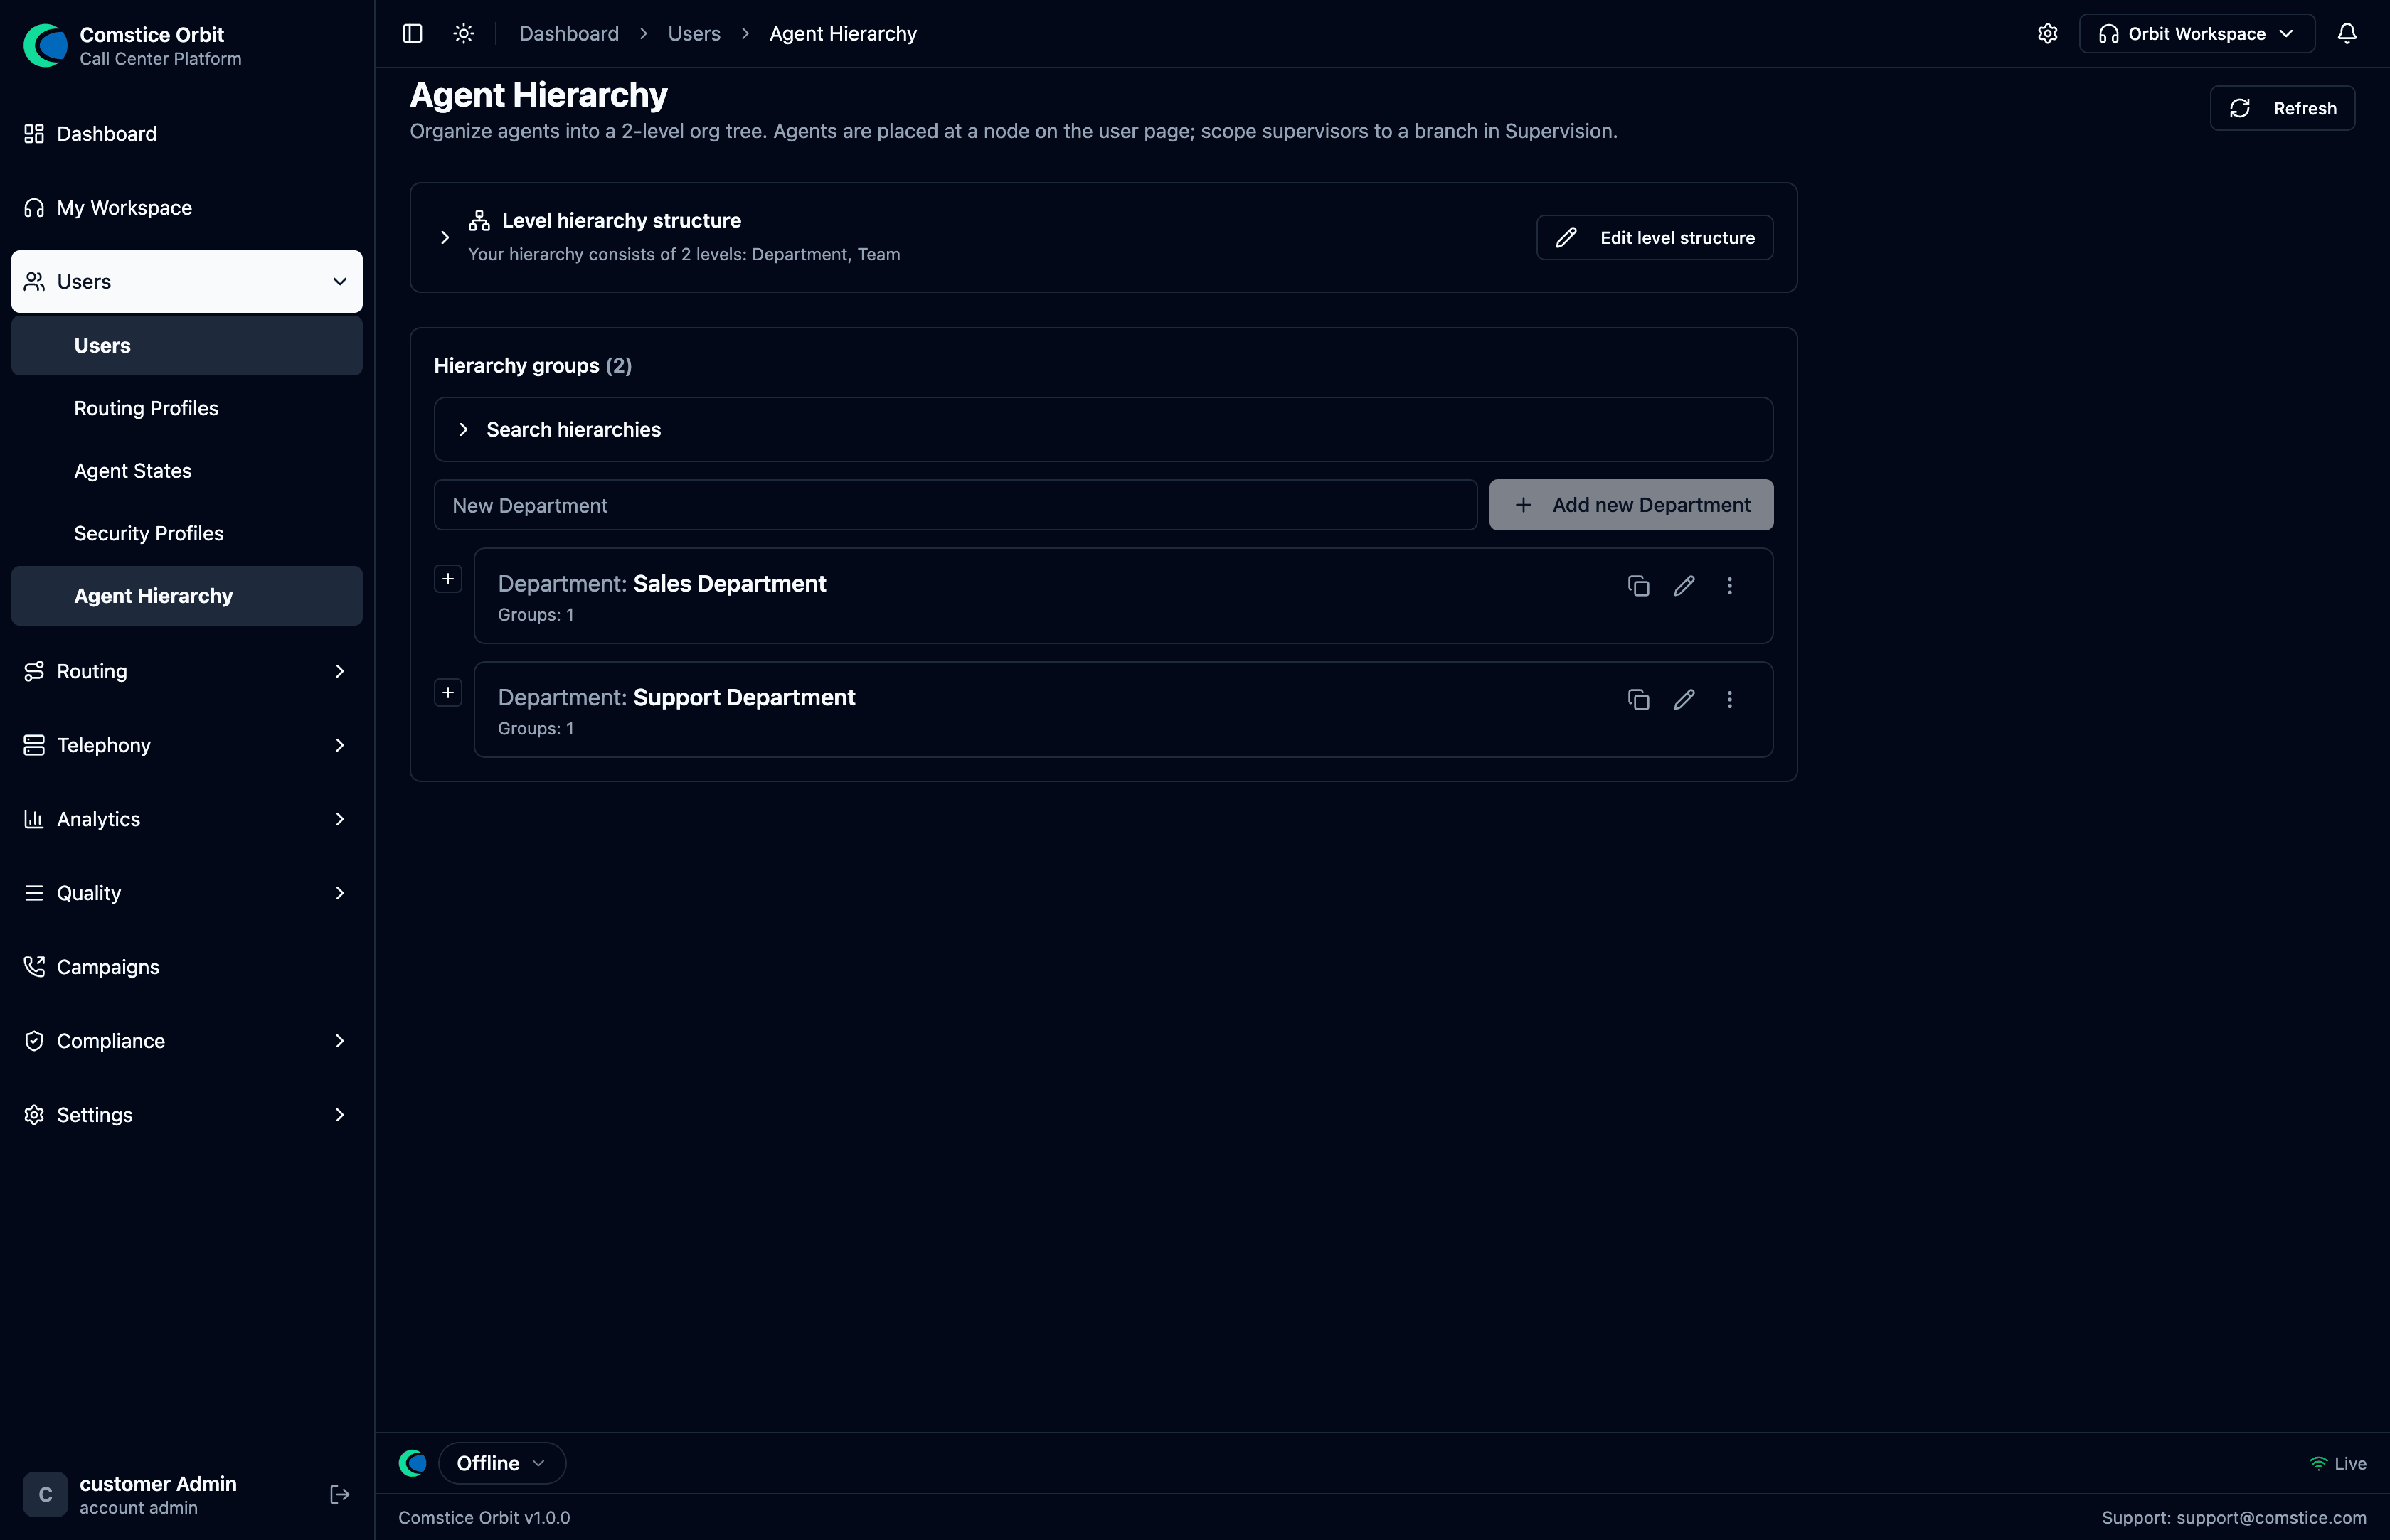
Task: Open settings gear in top bar
Action: coord(2048,33)
